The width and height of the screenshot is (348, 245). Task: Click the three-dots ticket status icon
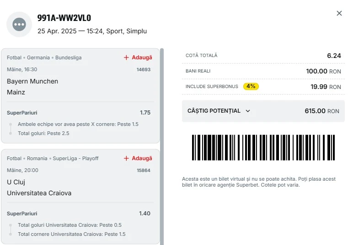click(19, 24)
